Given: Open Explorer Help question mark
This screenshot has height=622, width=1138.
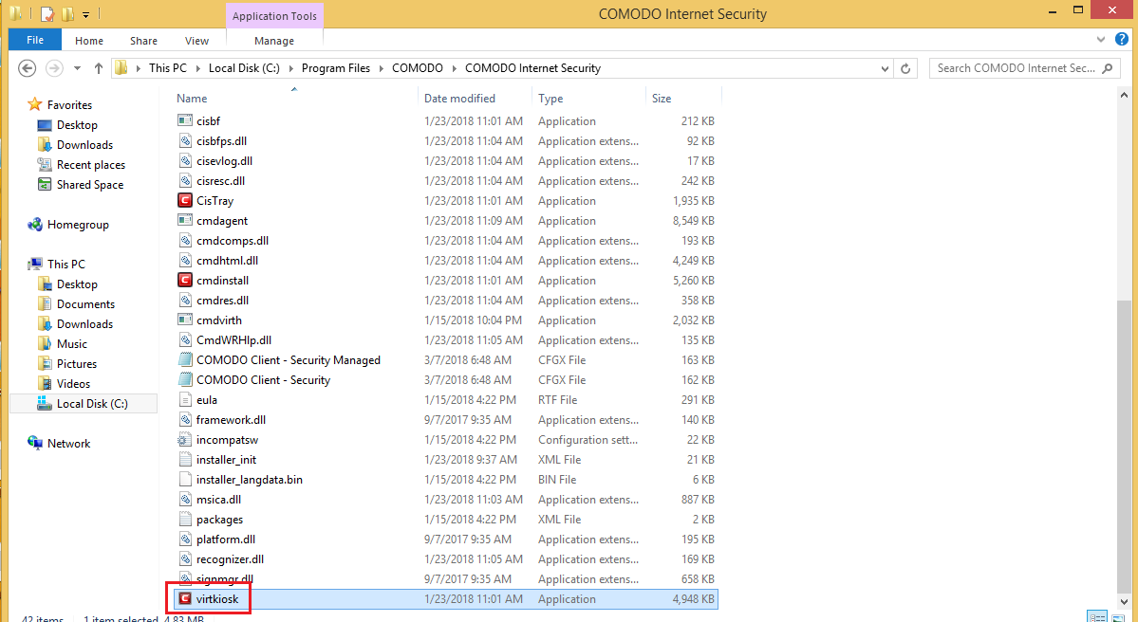Looking at the screenshot, I should pyautogui.click(x=1121, y=39).
